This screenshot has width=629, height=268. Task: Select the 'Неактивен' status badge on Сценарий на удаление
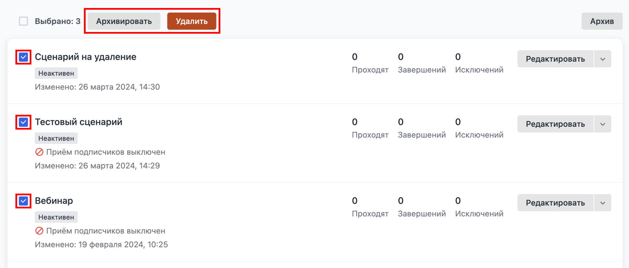click(x=56, y=73)
